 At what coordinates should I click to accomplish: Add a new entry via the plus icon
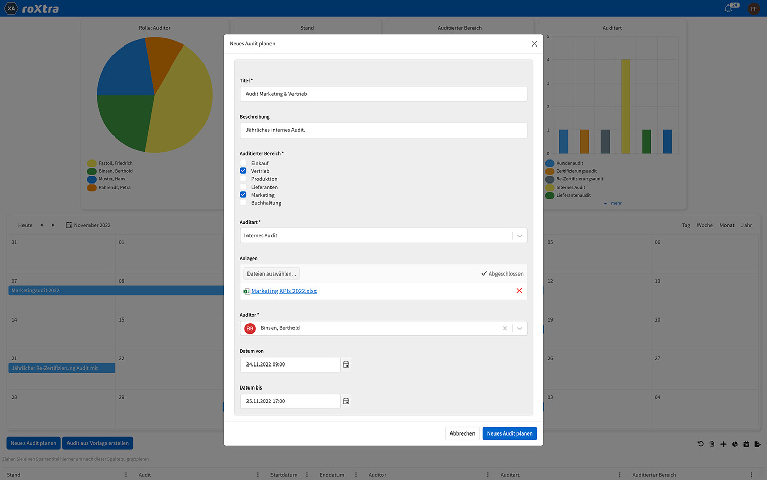coord(724,444)
